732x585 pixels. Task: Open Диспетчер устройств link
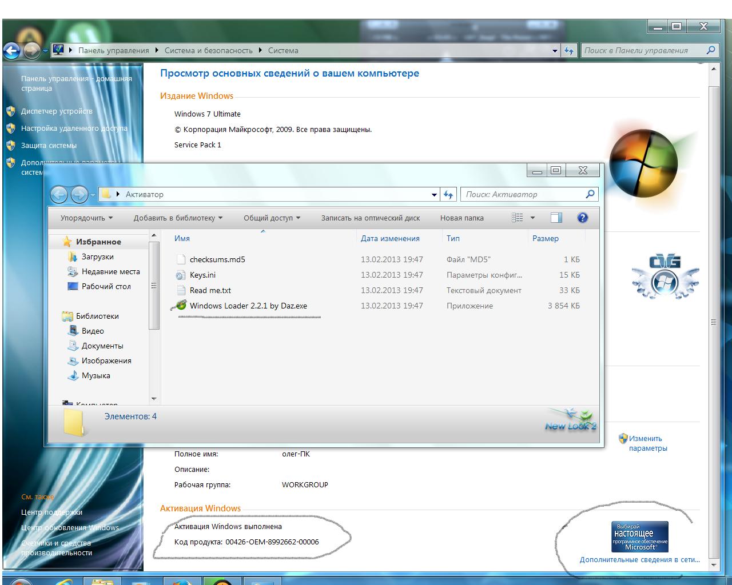[57, 111]
